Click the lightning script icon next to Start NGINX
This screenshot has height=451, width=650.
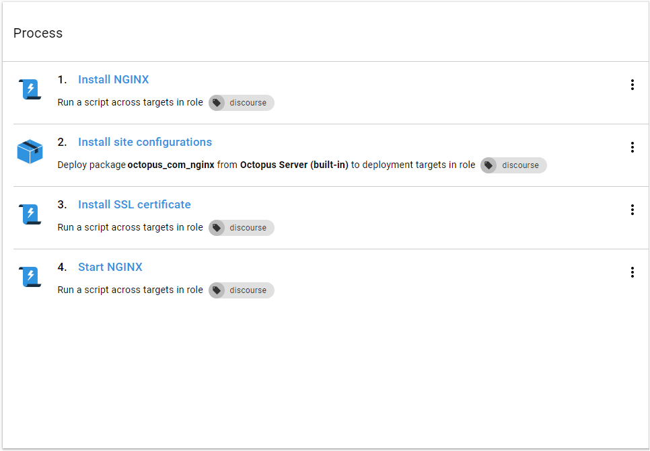tap(29, 276)
